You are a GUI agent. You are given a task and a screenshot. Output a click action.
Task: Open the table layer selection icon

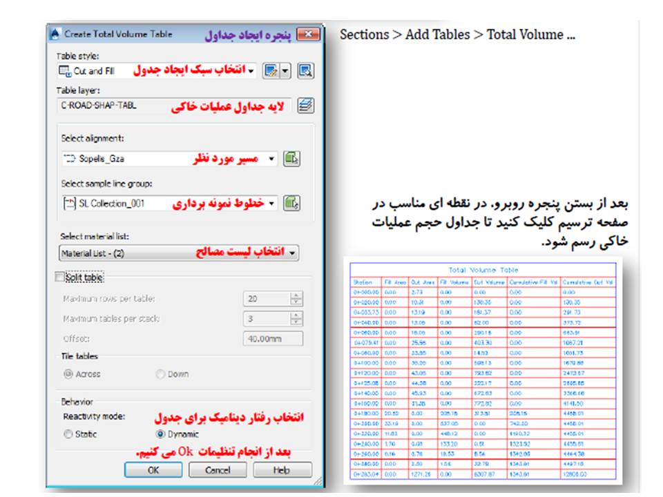point(305,106)
